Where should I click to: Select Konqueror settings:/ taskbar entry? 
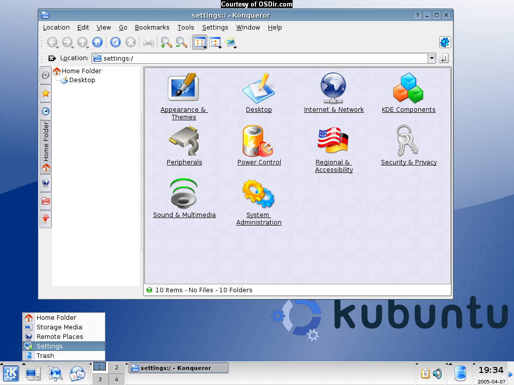(179, 368)
